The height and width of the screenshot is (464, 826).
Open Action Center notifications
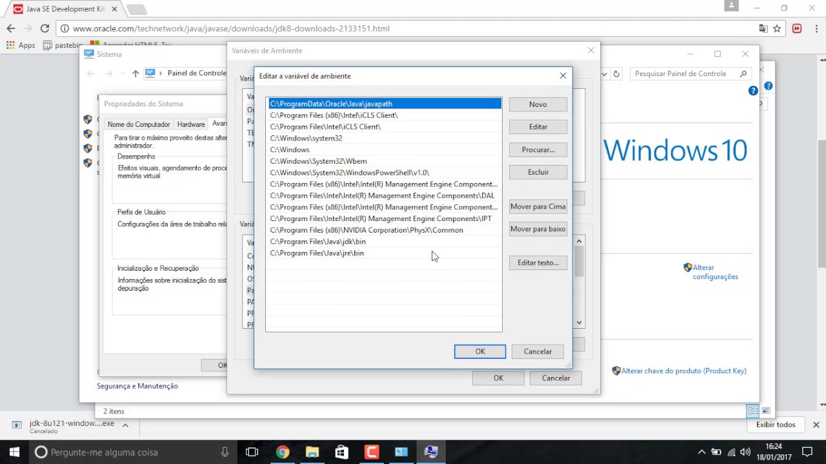(x=807, y=452)
